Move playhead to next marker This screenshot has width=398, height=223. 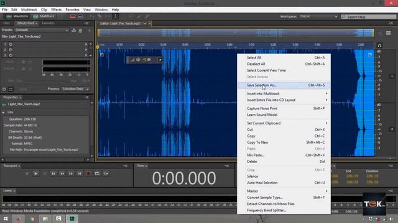80,173
